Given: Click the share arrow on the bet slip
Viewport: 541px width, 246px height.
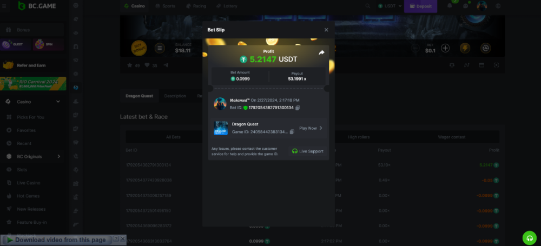Looking at the screenshot, I should pos(321,52).
